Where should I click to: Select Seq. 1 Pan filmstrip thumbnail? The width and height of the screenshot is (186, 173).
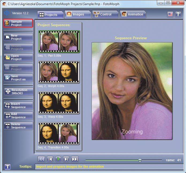pos(59,42)
